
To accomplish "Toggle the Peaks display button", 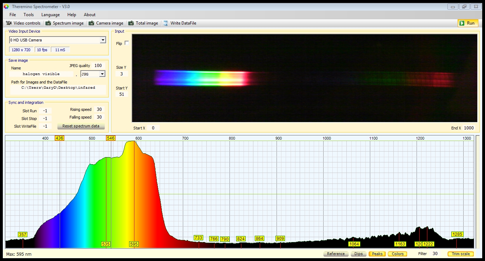I will [x=377, y=254].
